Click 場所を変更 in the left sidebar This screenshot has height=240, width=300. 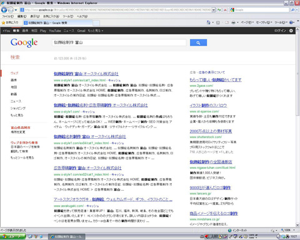18,132
